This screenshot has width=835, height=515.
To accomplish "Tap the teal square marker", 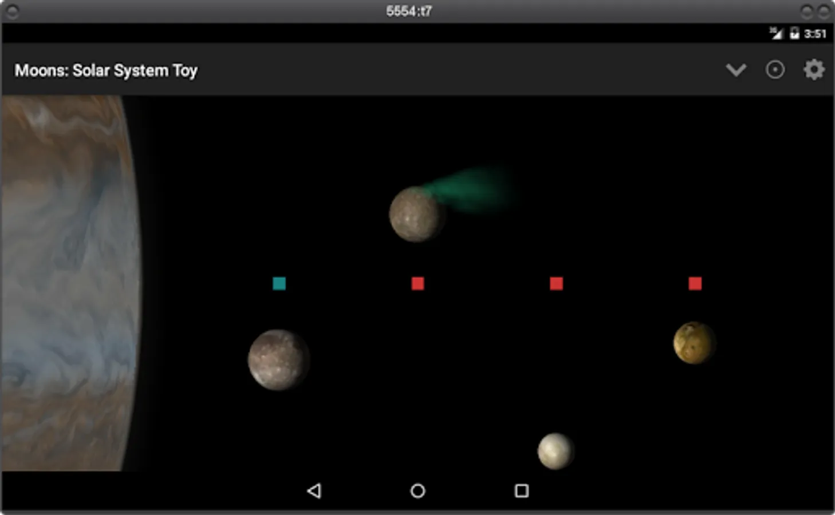I will [279, 283].
